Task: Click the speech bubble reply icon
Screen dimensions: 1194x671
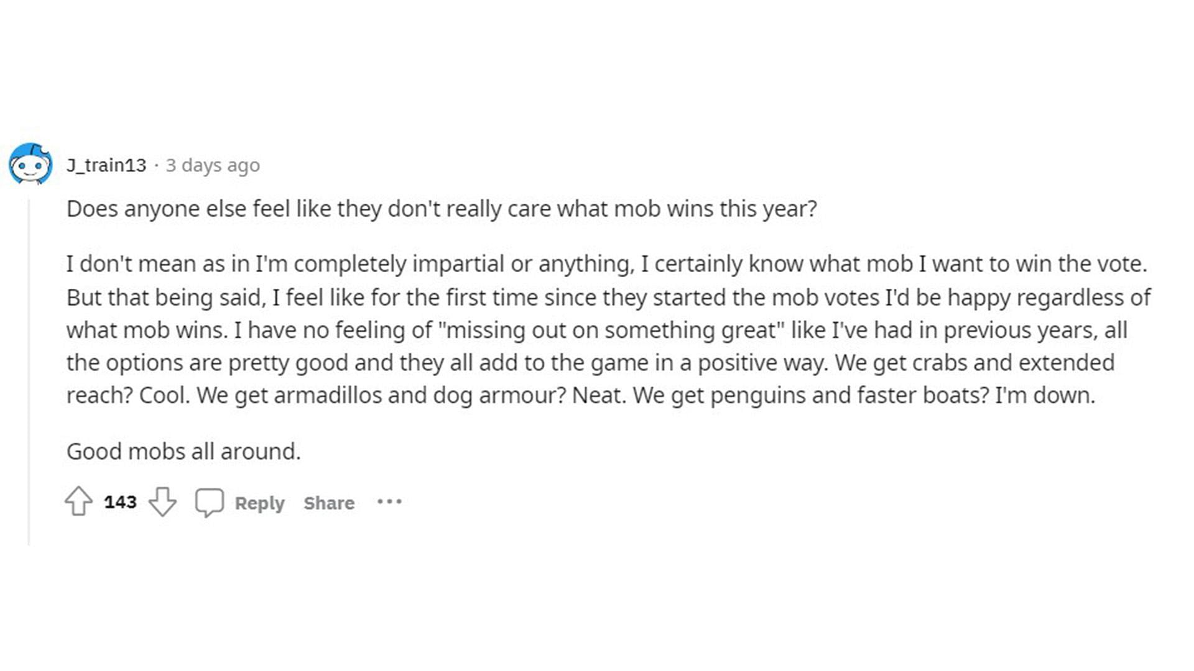Action: (x=209, y=502)
